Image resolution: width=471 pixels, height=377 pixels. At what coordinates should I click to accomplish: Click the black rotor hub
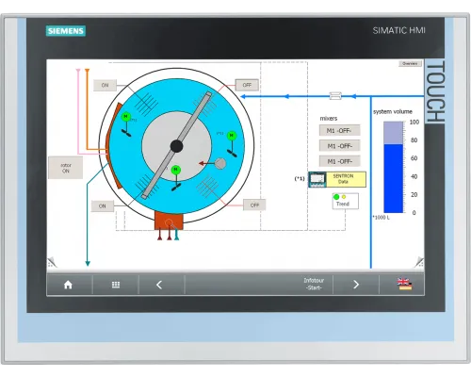(x=176, y=146)
